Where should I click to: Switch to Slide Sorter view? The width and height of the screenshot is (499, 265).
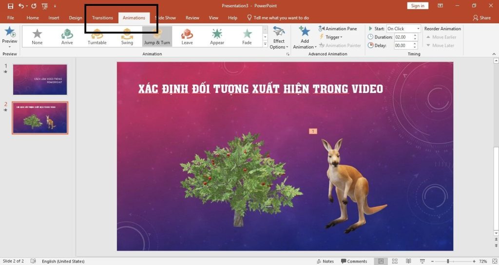(x=395, y=261)
